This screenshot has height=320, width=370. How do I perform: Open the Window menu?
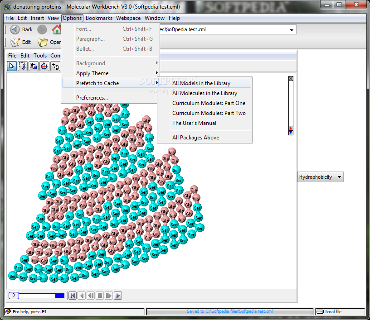point(155,18)
